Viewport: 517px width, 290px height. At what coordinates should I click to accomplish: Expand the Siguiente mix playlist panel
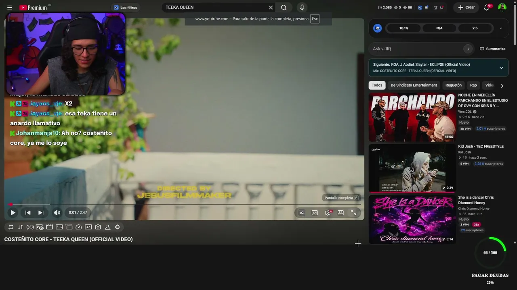[501, 68]
